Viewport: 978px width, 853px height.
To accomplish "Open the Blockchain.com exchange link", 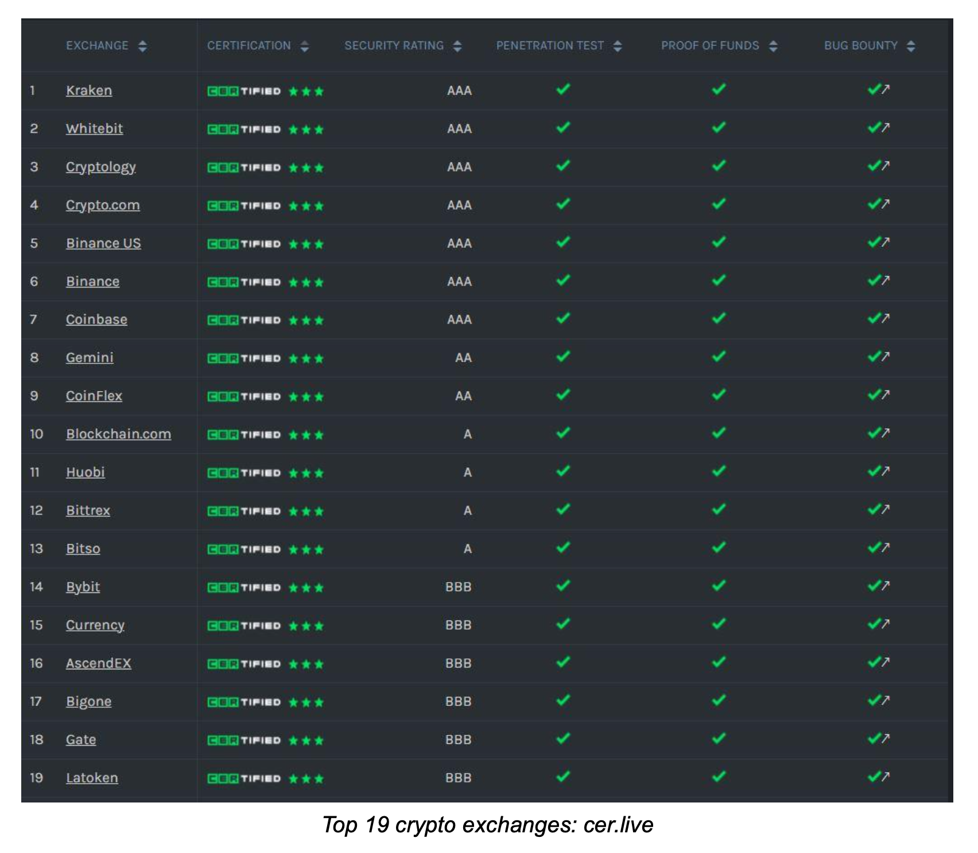I will 119,434.
